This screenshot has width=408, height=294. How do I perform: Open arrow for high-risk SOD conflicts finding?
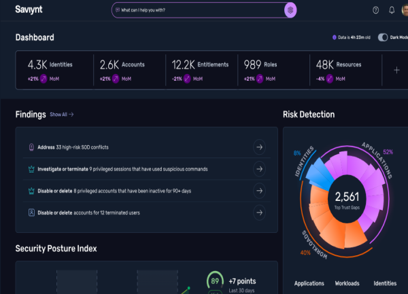point(258,147)
